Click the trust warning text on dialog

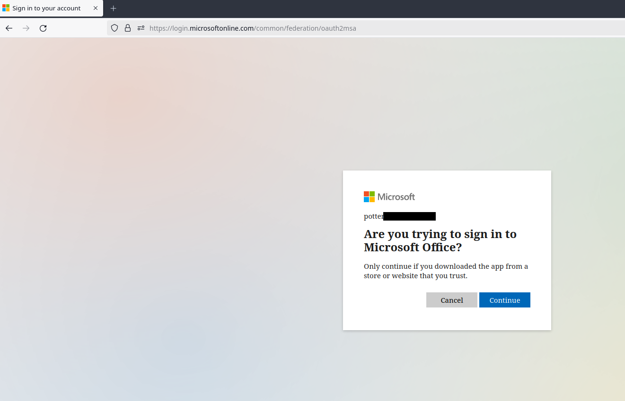tap(446, 271)
